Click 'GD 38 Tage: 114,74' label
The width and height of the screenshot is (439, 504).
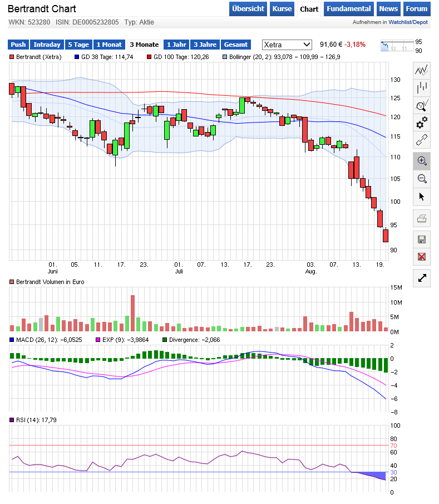(107, 57)
